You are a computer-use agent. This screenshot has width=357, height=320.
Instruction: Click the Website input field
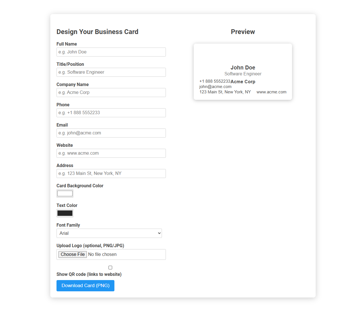(x=111, y=153)
